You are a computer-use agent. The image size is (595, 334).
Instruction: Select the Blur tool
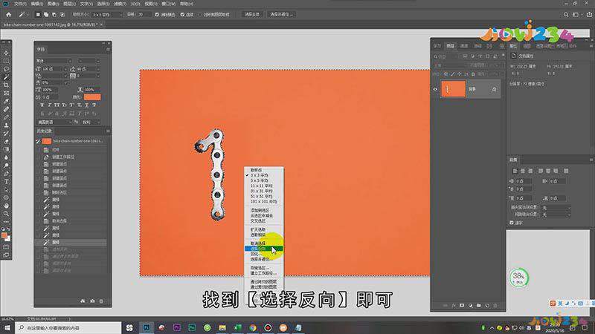pos(6,157)
